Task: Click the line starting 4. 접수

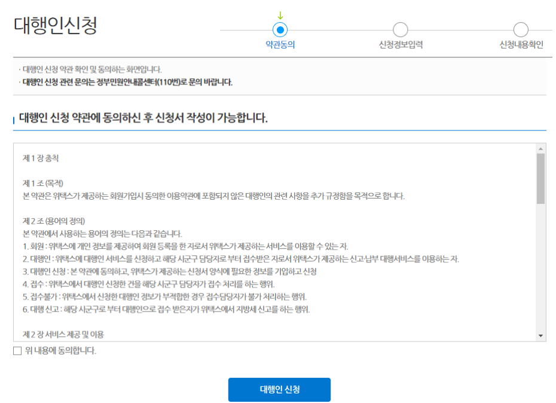Action: coord(149,284)
